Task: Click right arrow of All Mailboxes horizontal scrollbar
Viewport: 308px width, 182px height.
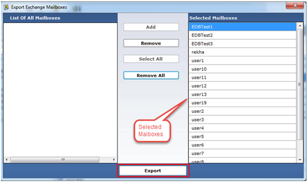Action: [x=114, y=159]
